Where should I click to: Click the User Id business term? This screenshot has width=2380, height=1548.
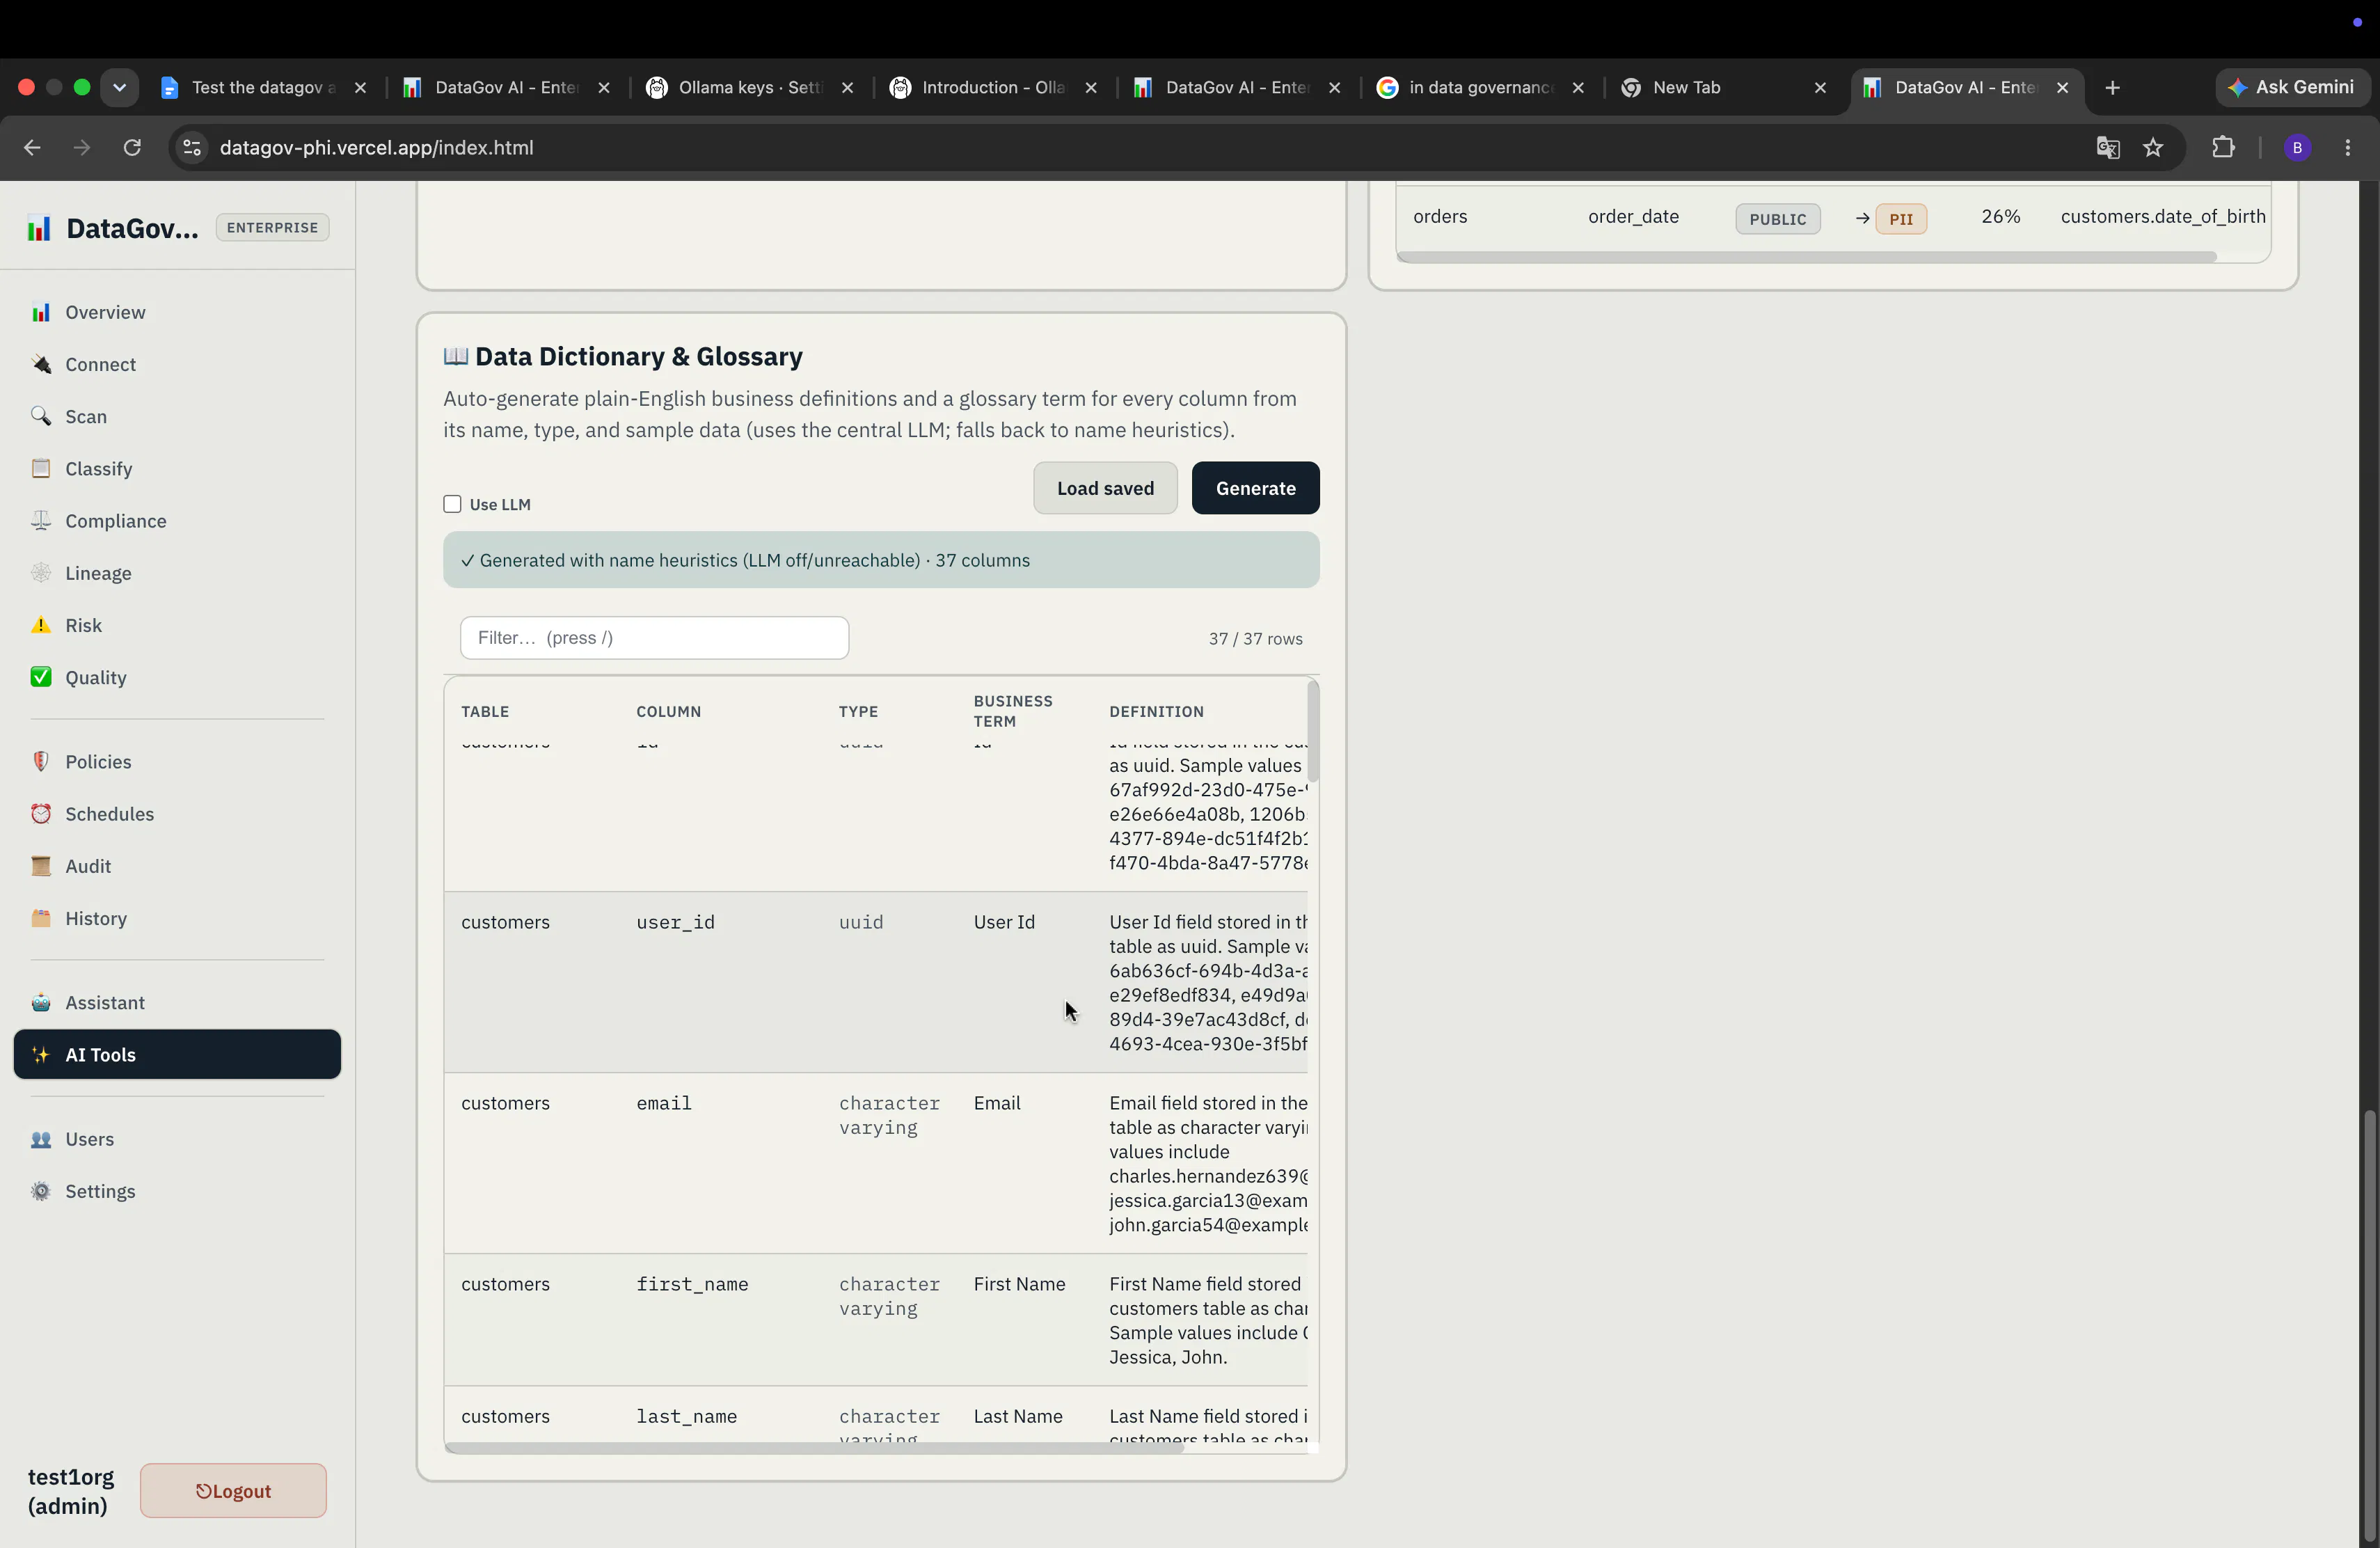pos(1004,922)
